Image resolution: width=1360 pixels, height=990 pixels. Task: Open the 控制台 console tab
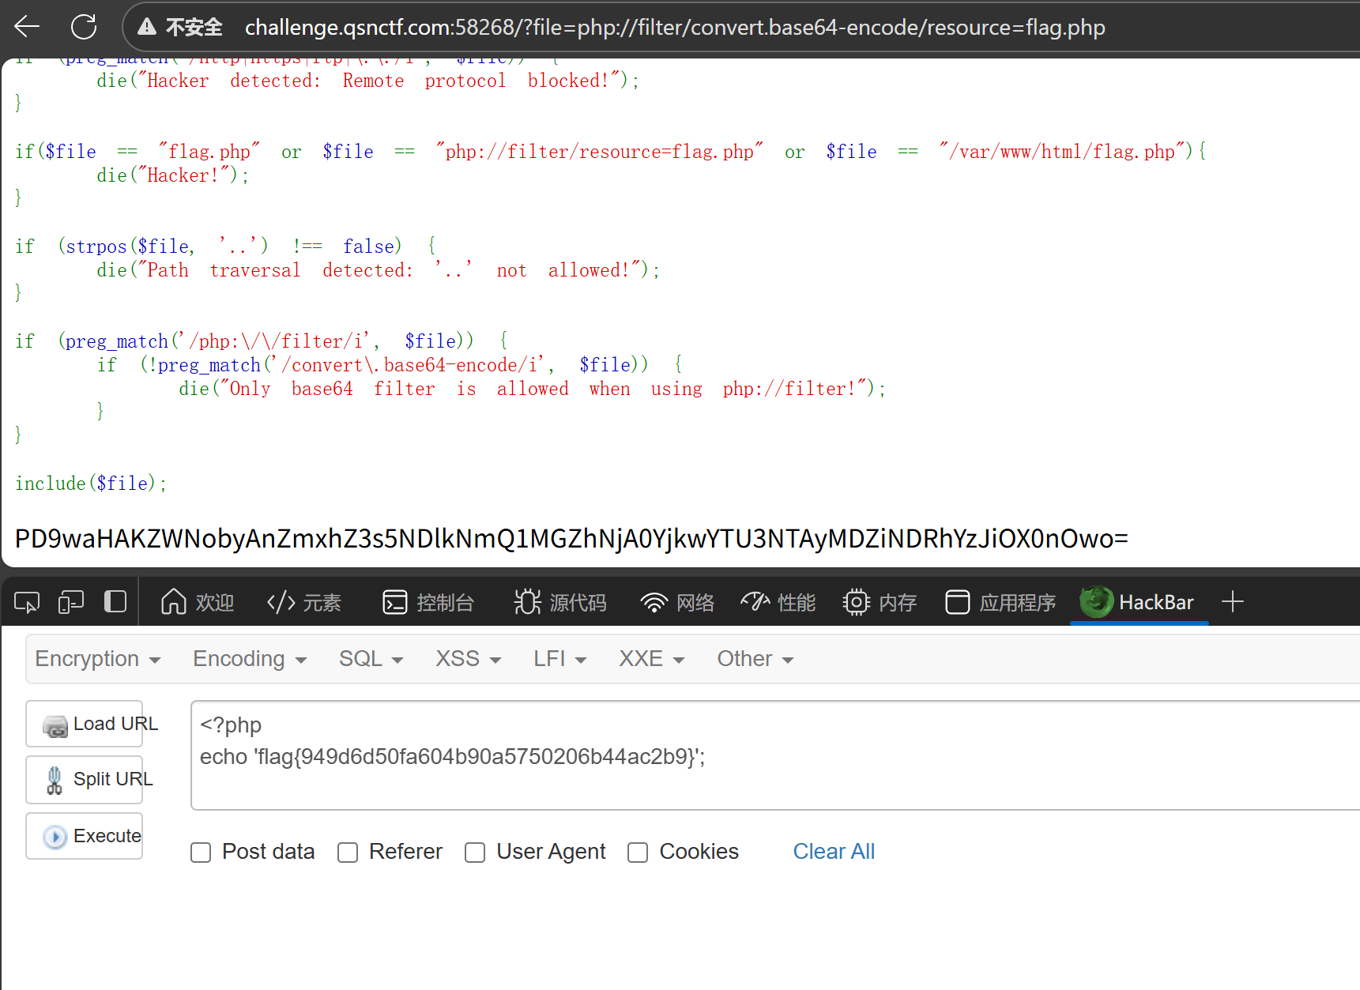428,603
